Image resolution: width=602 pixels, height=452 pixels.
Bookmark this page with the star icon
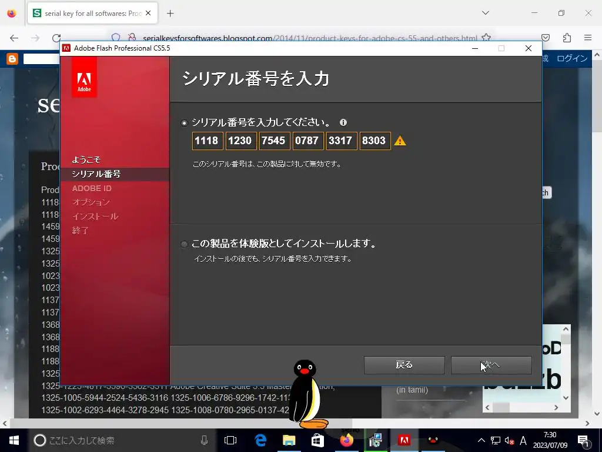(x=486, y=38)
